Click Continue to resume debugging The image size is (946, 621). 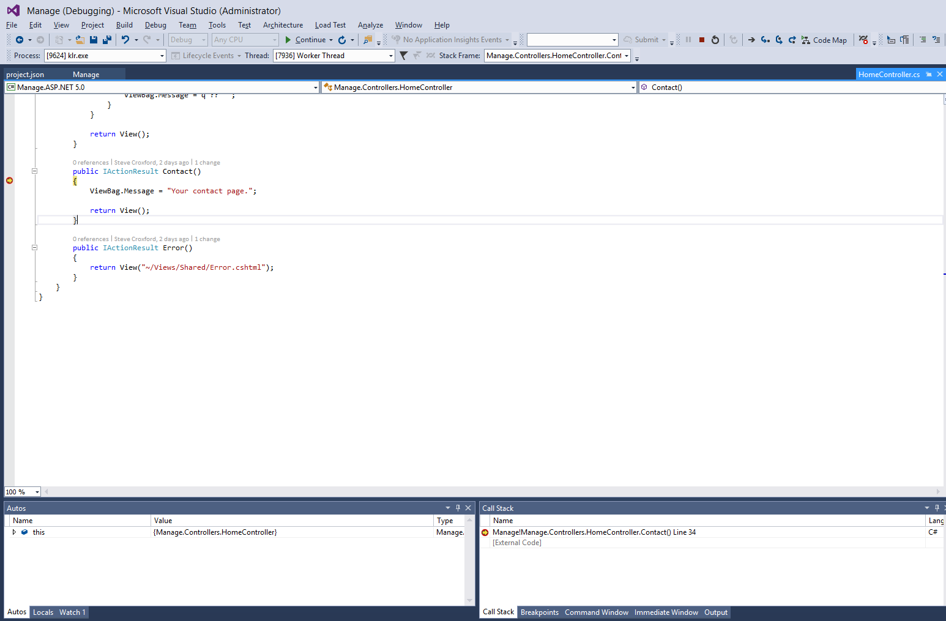(305, 40)
